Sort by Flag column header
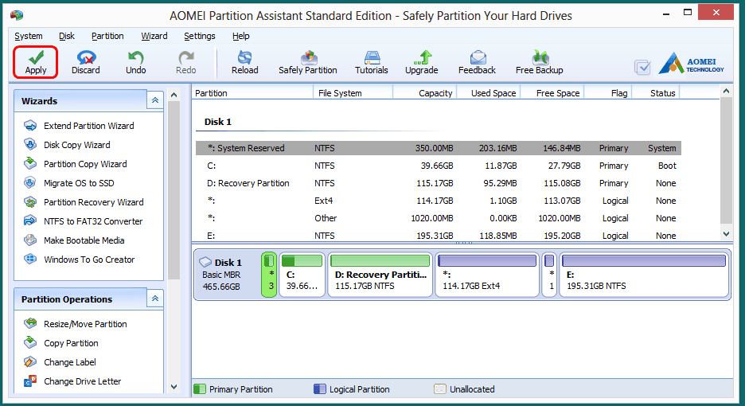Viewport: 745px width, 406px height. click(608, 92)
